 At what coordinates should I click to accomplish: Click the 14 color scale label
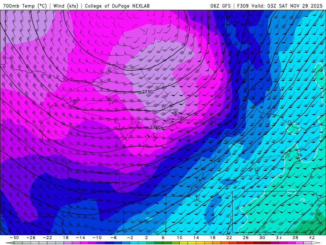point(196,238)
